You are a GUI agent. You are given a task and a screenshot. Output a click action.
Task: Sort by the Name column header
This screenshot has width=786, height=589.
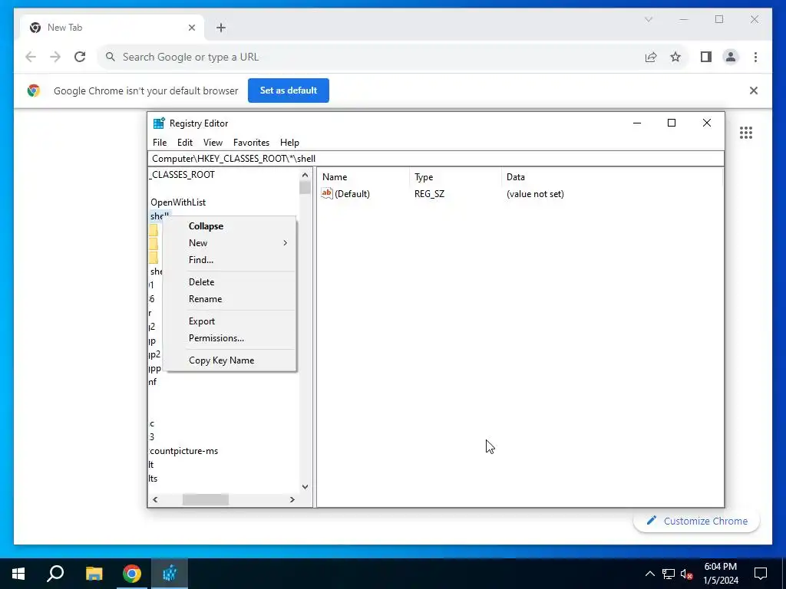pyautogui.click(x=363, y=177)
